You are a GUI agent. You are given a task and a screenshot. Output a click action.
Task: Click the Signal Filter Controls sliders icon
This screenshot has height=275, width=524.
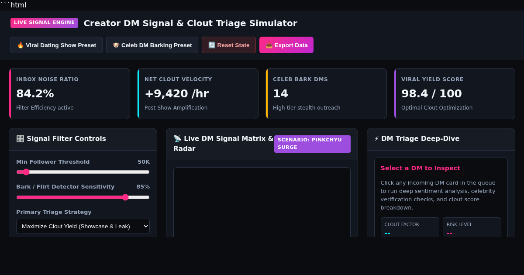pos(20,139)
